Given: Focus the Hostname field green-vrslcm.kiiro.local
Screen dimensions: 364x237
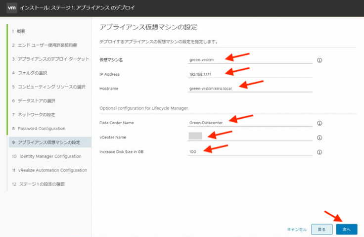Looking at the screenshot, I should 250,89.
